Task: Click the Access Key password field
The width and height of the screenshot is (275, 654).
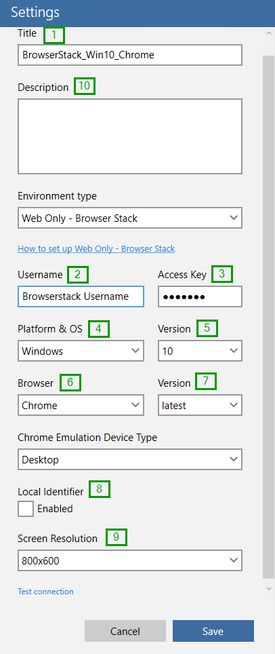Action: point(200,296)
